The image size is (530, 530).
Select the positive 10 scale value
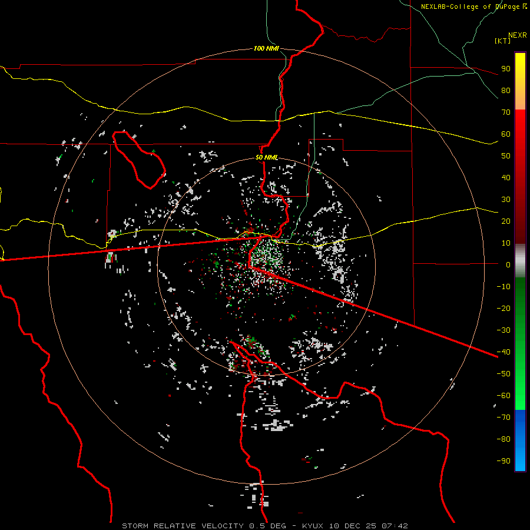pyautogui.click(x=506, y=243)
